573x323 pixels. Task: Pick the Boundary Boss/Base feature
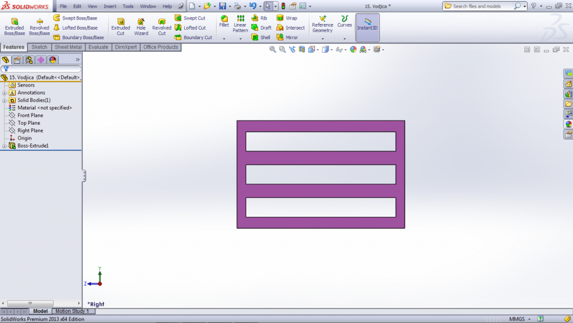pyautogui.click(x=78, y=37)
